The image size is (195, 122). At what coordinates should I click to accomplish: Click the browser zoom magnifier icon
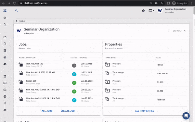click(151, 3)
